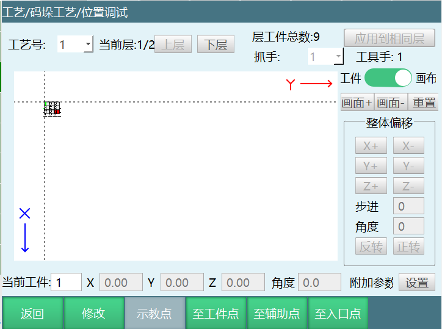
Task: Select the 示教点 tab
Action: pyautogui.click(x=154, y=314)
